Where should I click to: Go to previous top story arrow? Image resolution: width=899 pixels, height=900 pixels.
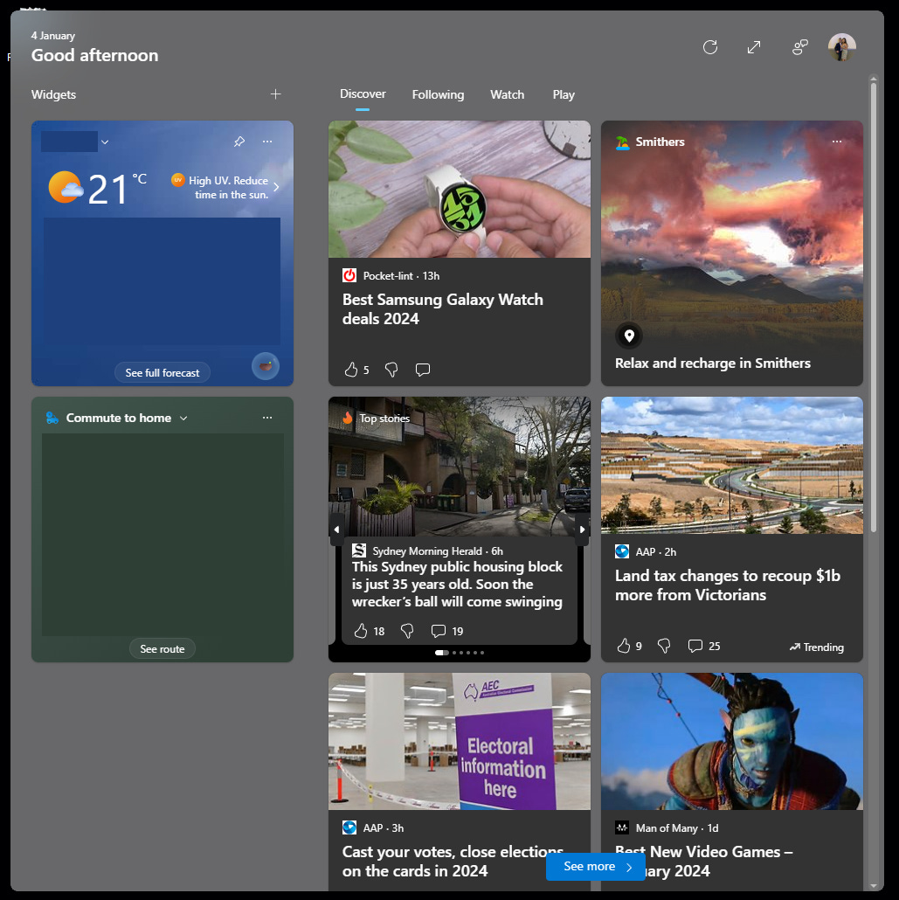337,530
